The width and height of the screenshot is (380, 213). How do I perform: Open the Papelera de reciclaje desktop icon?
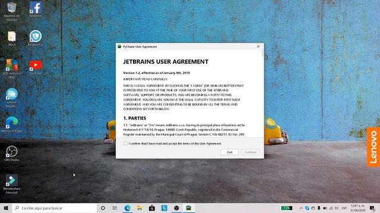11,11
